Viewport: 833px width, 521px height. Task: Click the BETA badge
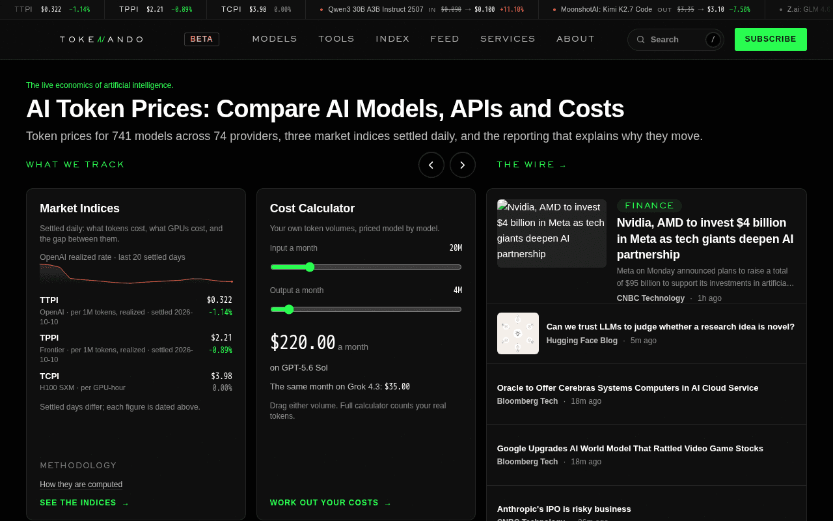click(202, 39)
